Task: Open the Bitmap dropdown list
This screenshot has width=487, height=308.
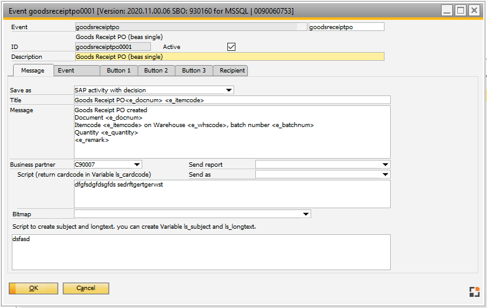Action: [x=306, y=214]
